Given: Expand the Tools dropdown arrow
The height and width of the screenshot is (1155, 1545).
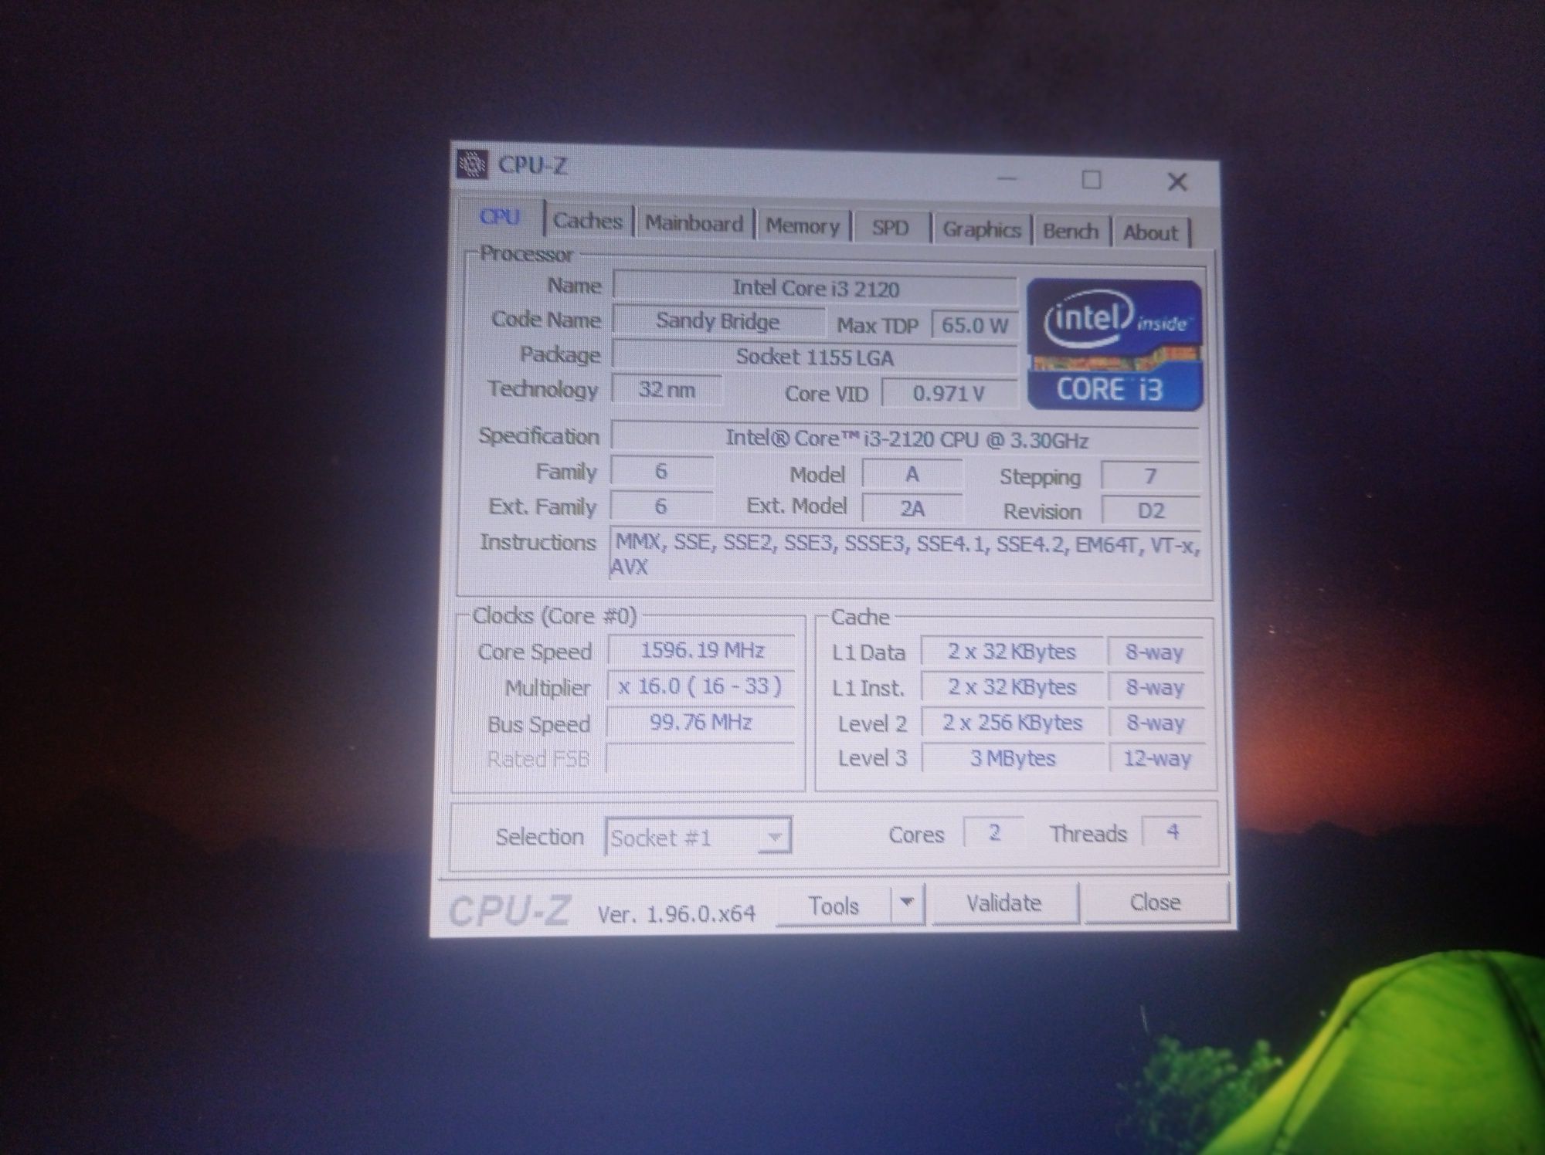Looking at the screenshot, I should (908, 903).
